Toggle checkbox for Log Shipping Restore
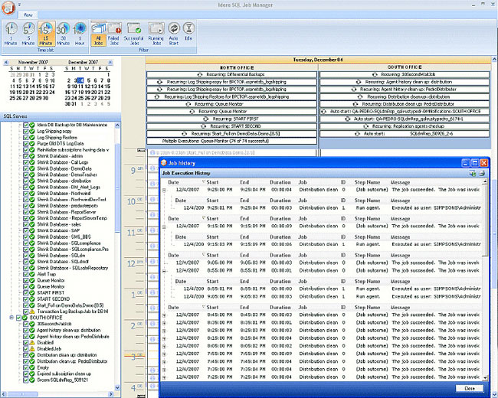The width and height of the screenshot is (498, 398). pos(26,138)
